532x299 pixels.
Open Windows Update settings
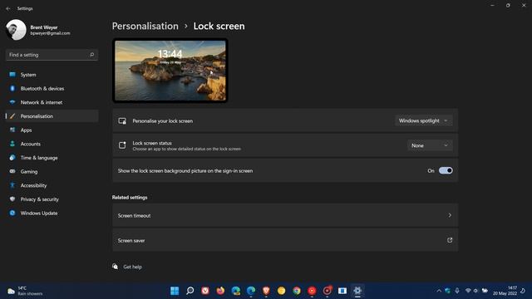pyautogui.click(x=52, y=213)
